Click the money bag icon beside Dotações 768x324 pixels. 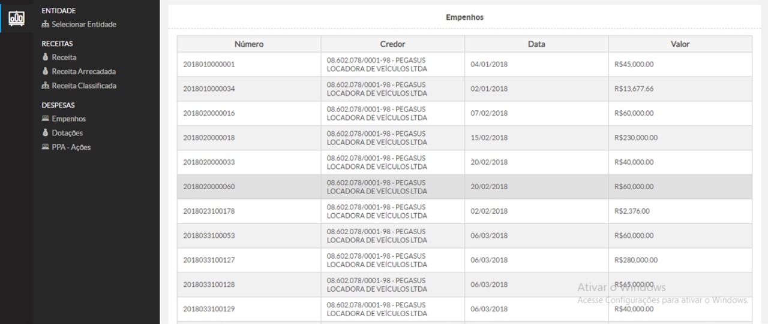pos(45,133)
